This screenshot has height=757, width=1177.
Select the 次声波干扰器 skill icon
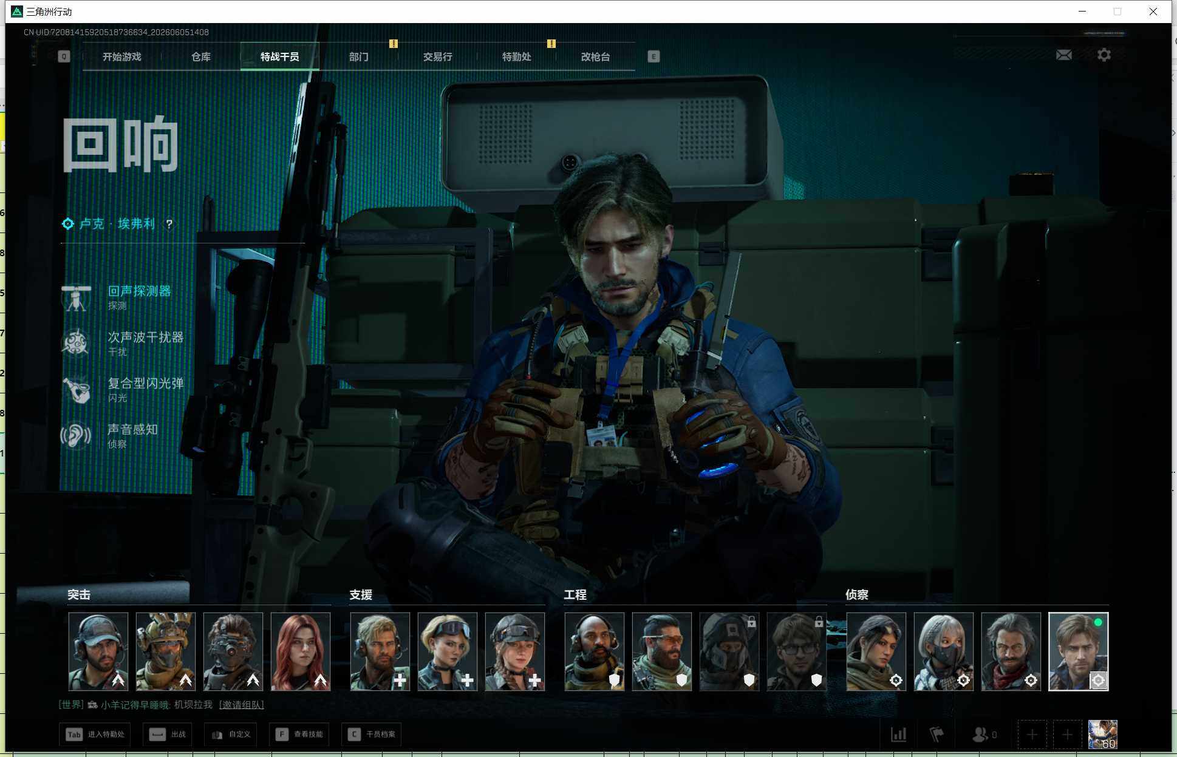77,343
